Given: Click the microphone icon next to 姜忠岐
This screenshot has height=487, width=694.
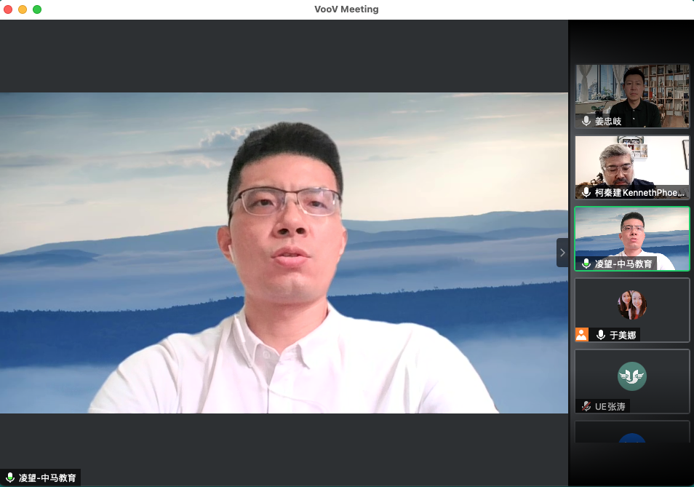Looking at the screenshot, I should (586, 121).
